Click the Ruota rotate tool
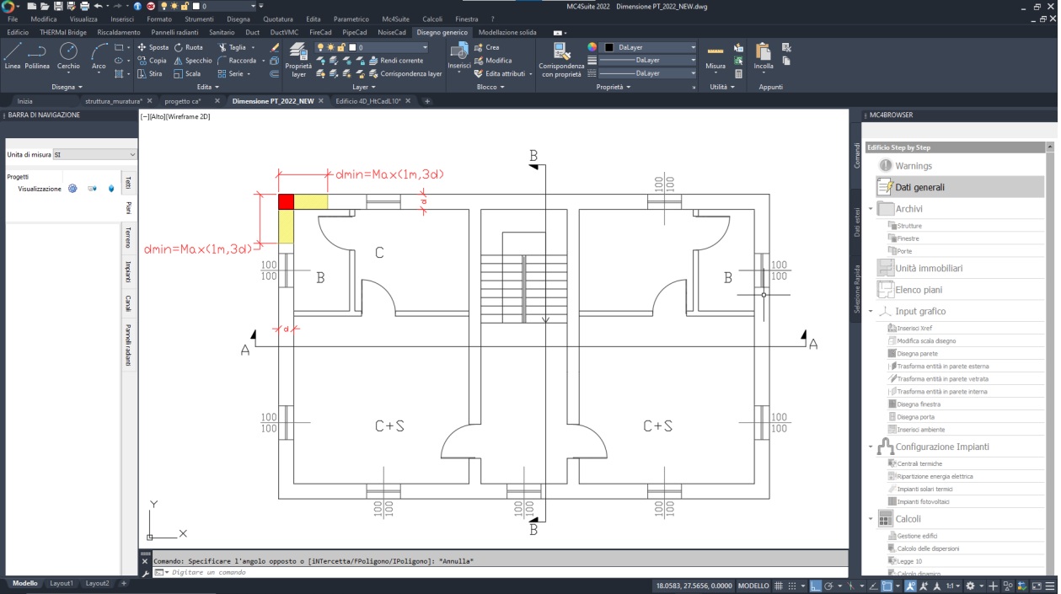This screenshot has width=1061, height=594. (189, 48)
